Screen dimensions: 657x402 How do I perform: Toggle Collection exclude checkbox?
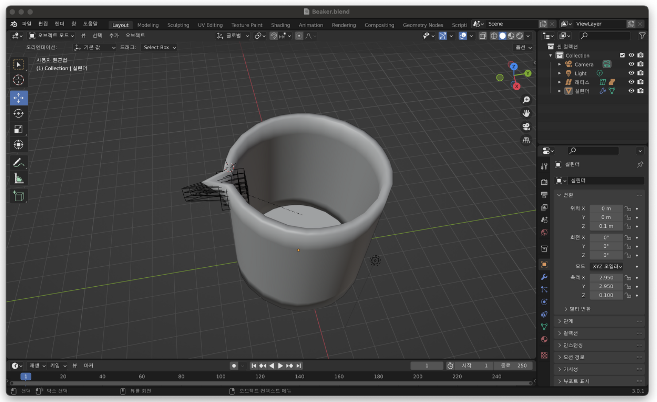(x=622, y=55)
